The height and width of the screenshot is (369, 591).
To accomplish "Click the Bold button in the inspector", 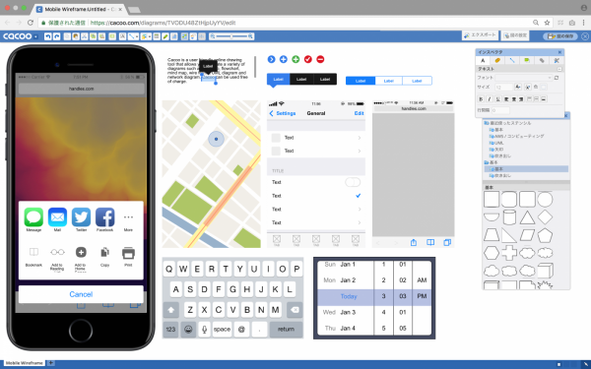I will click(481, 99).
